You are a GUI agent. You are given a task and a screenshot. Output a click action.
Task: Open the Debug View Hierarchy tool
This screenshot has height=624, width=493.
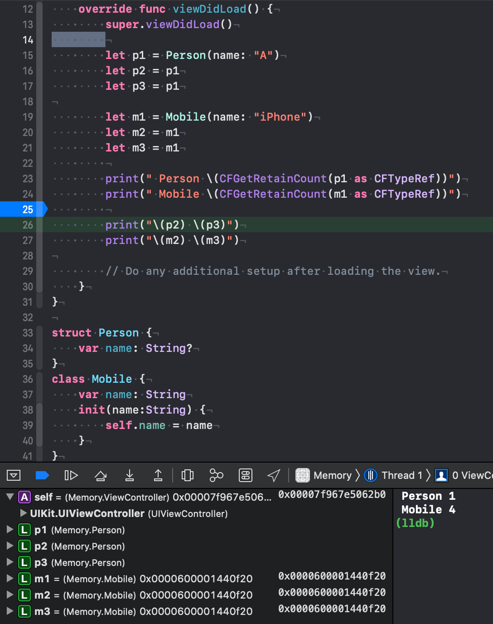[187, 476]
